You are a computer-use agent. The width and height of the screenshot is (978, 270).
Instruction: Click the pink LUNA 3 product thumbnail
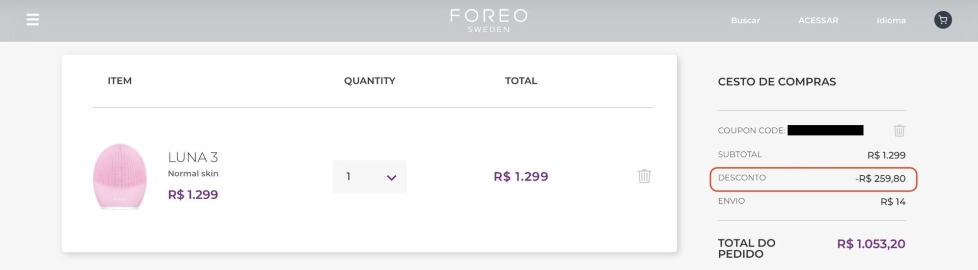(120, 176)
